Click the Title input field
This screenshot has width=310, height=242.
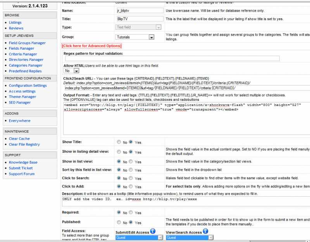click(140, 19)
